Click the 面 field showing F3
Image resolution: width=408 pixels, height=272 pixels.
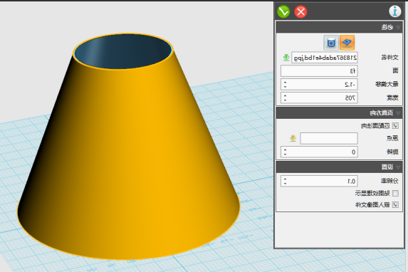pyautogui.click(x=319, y=71)
